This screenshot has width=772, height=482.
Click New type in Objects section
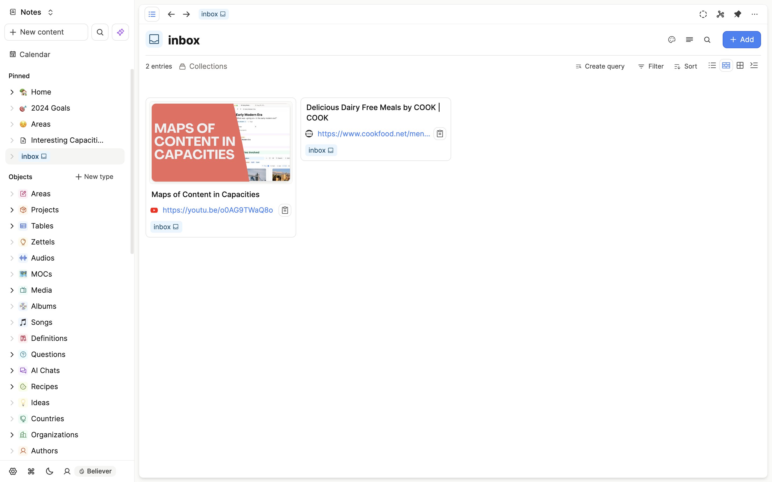coord(94,177)
